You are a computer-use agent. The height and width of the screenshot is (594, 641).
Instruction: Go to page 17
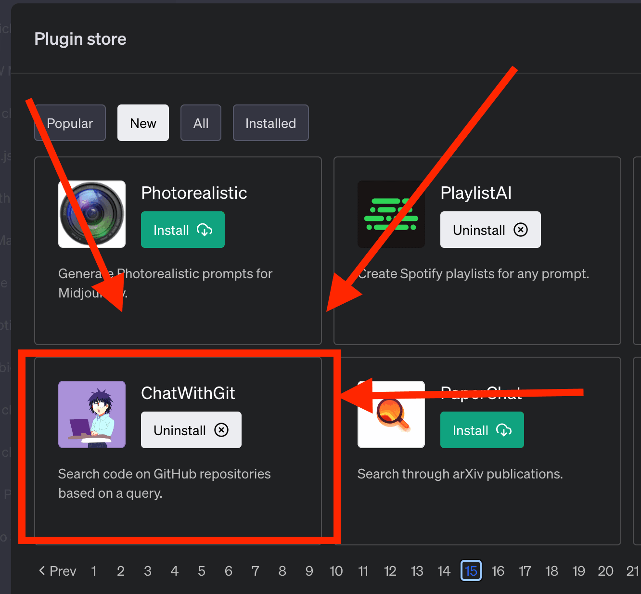(525, 571)
